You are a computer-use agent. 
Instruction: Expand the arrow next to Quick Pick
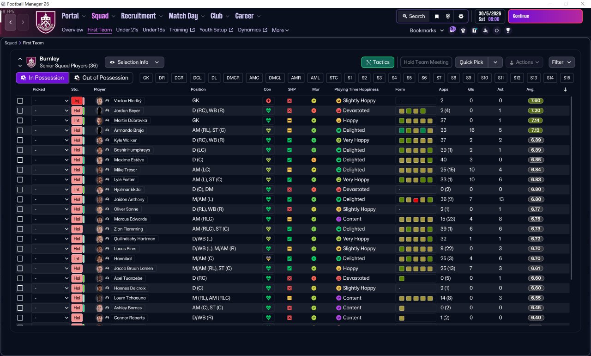495,62
